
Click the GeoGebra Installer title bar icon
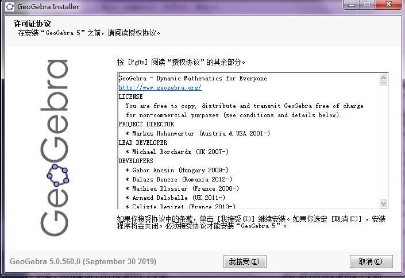10,7
